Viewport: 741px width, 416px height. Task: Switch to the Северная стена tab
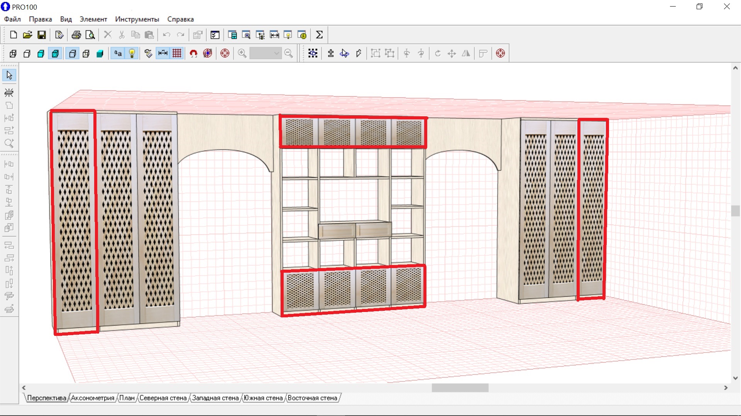pyautogui.click(x=163, y=398)
